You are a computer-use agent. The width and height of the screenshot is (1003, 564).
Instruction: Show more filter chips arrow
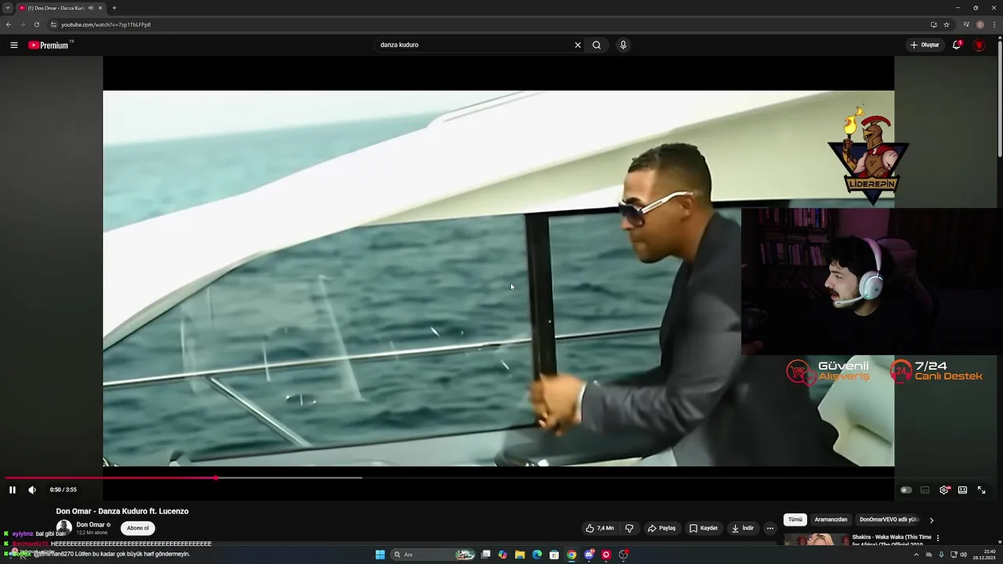click(932, 520)
